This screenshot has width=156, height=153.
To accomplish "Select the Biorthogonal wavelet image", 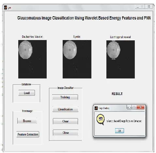I will click(120, 59).
